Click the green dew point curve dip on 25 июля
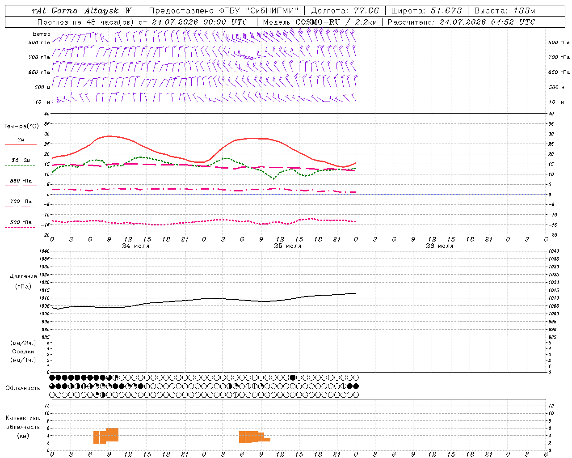This screenshot has height=458, width=572. pyautogui.click(x=274, y=178)
